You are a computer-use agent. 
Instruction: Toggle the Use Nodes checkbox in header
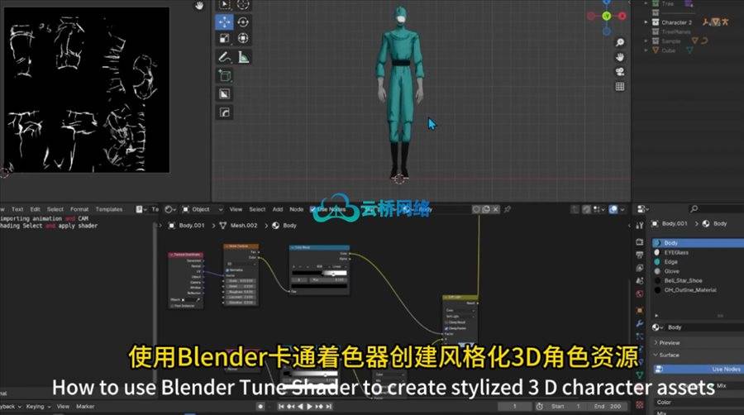[x=312, y=209]
